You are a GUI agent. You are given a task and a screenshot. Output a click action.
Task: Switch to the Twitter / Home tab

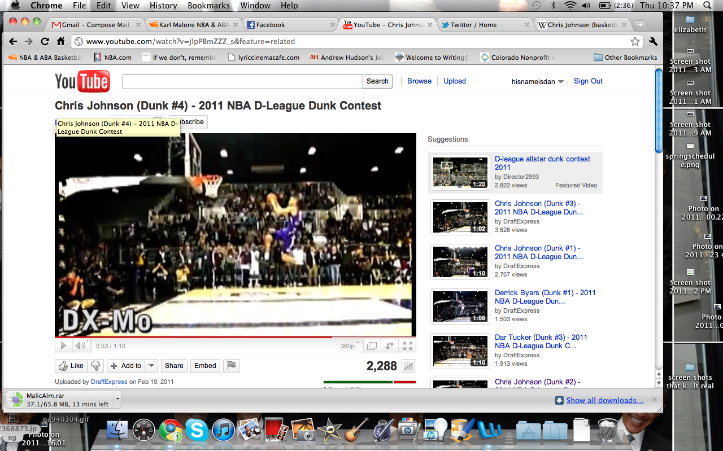point(485,25)
